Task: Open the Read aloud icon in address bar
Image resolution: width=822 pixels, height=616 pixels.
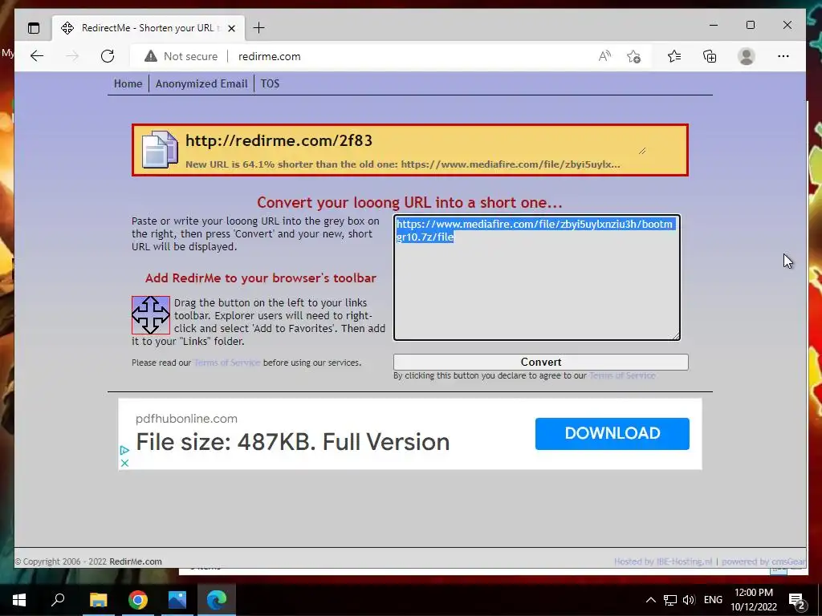Action: (x=604, y=56)
